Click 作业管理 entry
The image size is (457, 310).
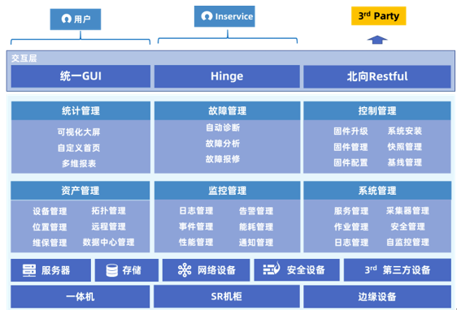click(351, 226)
